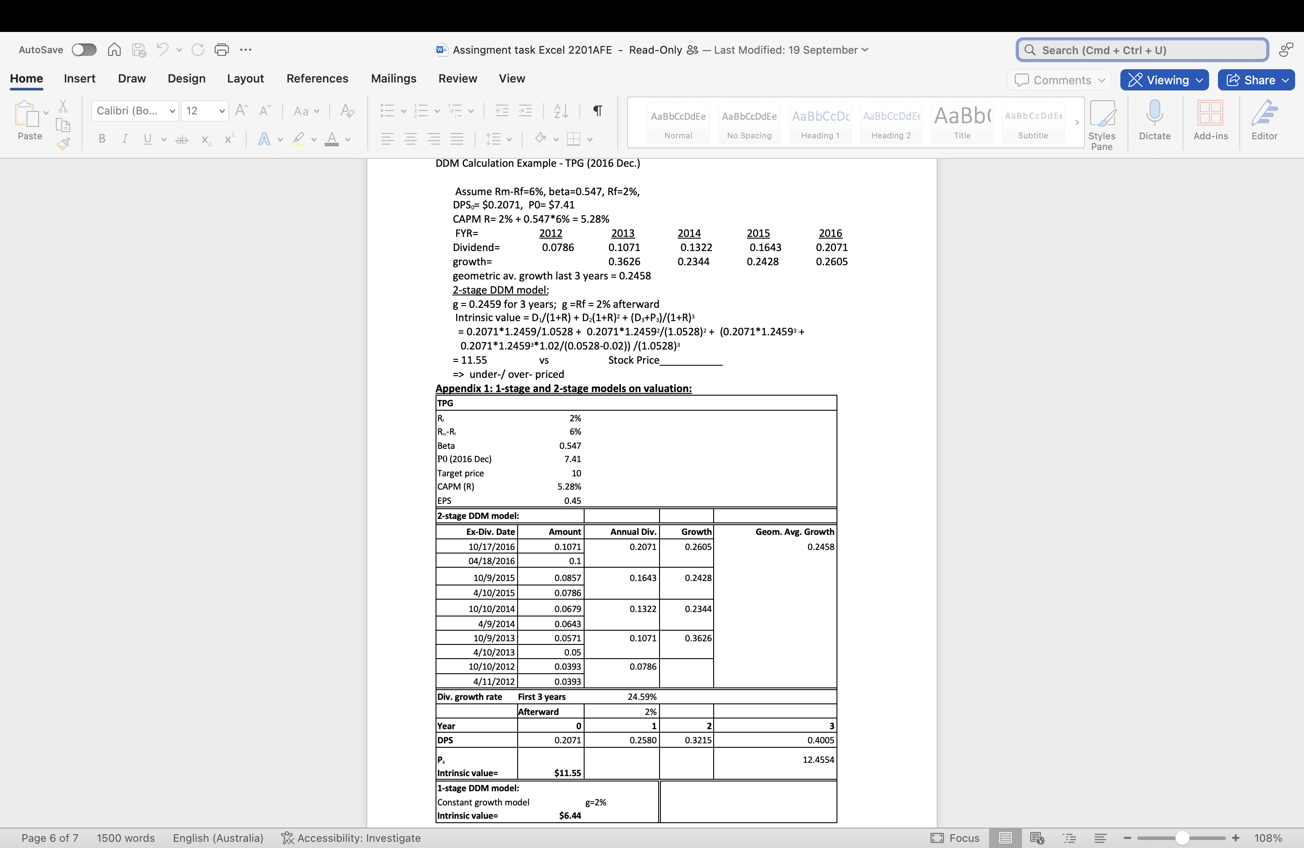Open the Styles Pane
Image resolution: width=1304 pixels, height=848 pixels.
point(1102,122)
